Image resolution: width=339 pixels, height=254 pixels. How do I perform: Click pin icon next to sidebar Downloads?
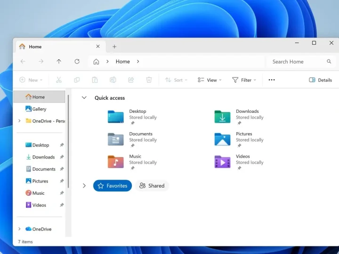click(62, 157)
